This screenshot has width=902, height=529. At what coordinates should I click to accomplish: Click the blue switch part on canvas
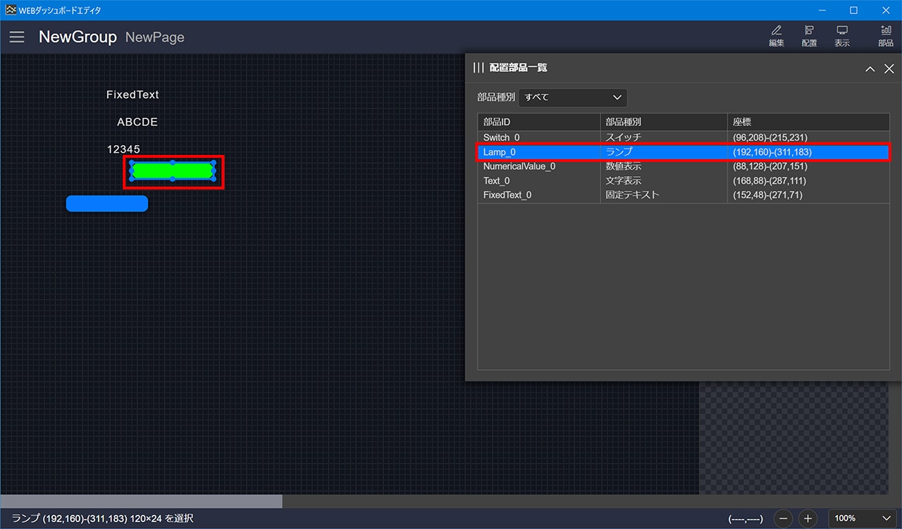pyautogui.click(x=107, y=204)
